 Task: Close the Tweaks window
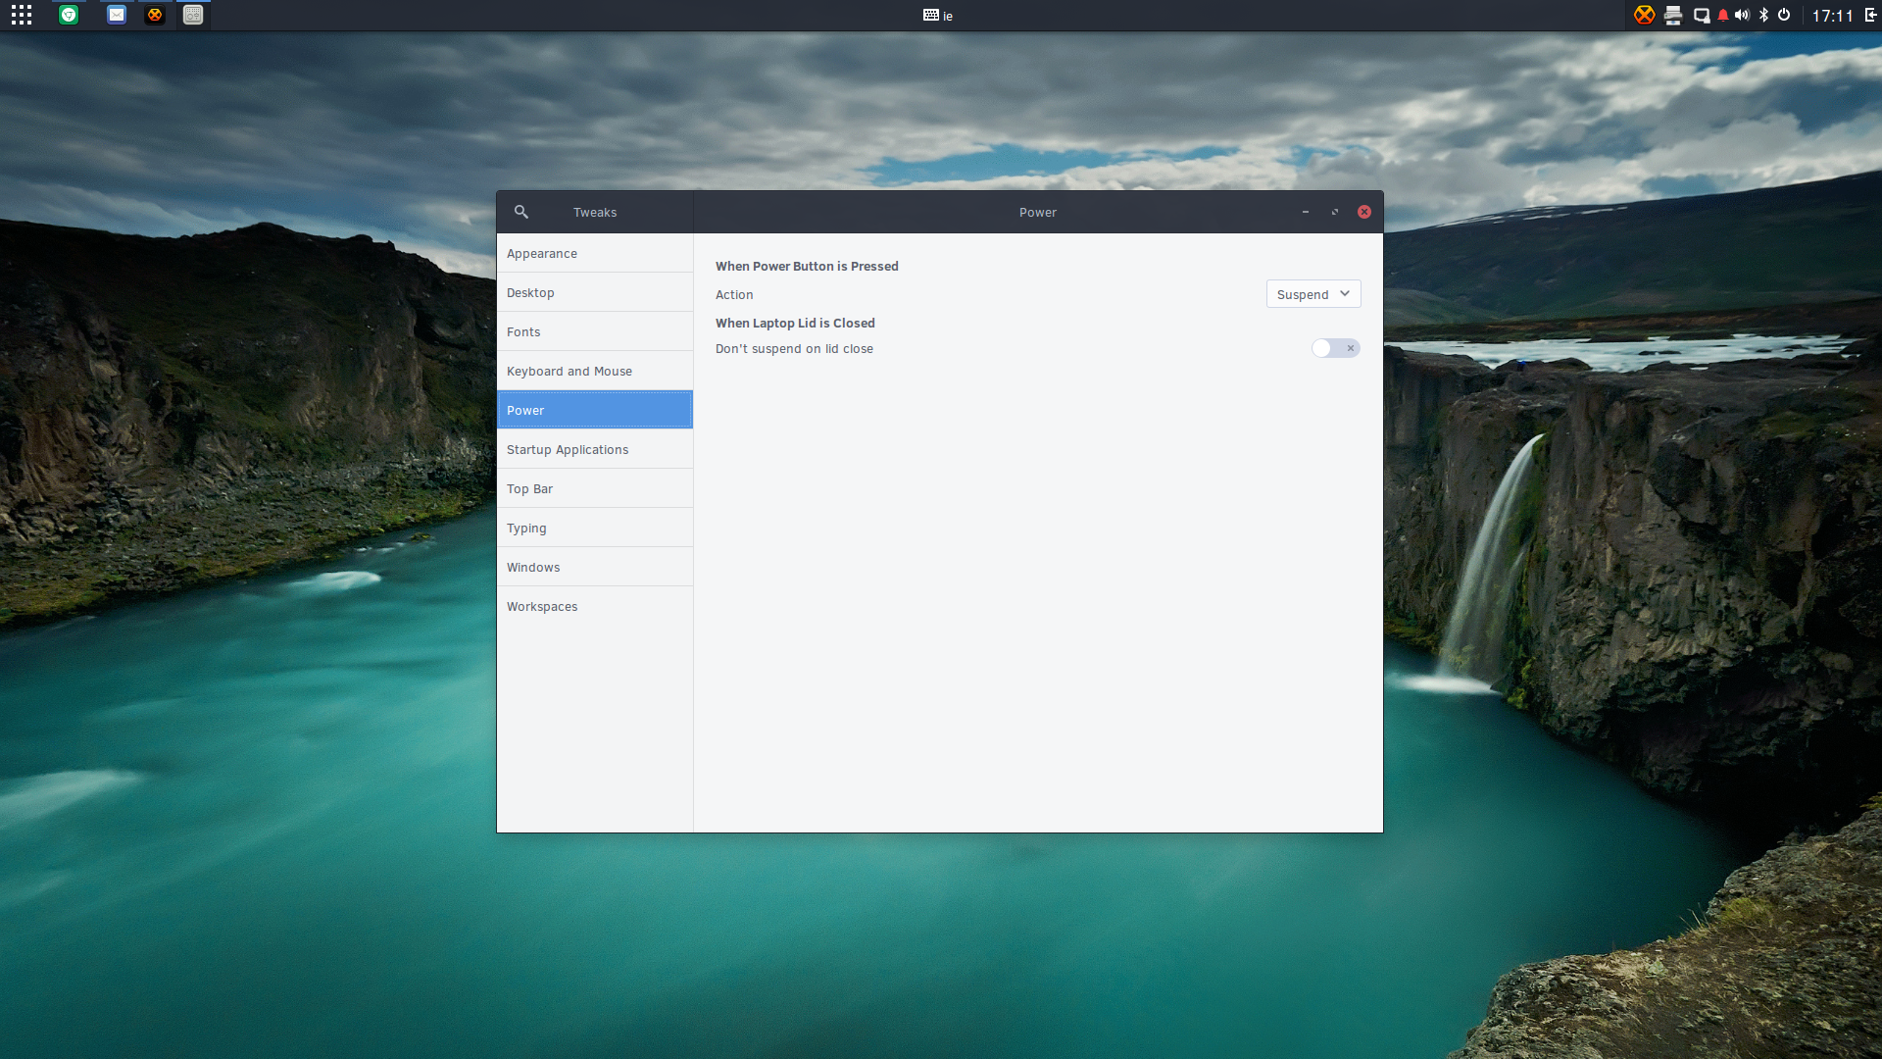click(1364, 212)
